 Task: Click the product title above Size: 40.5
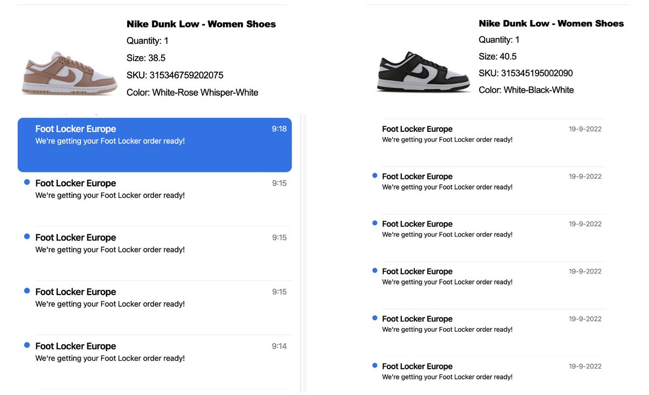click(x=551, y=23)
